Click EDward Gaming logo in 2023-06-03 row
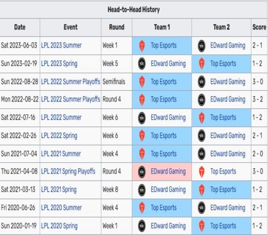Viewport: 268px width, 235px height. point(202,46)
